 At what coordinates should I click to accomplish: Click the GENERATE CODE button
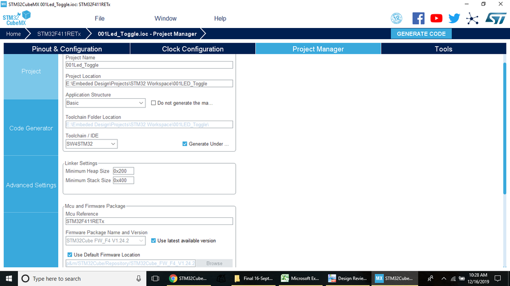click(421, 34)
